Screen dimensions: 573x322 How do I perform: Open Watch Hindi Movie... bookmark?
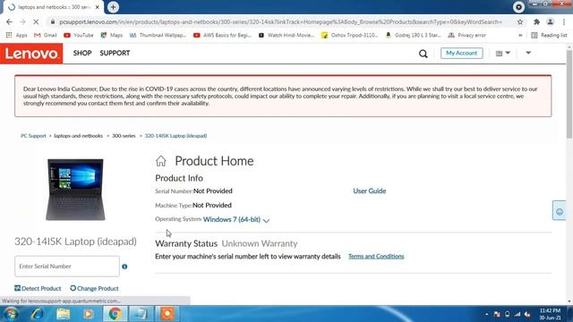coord(286,35)
